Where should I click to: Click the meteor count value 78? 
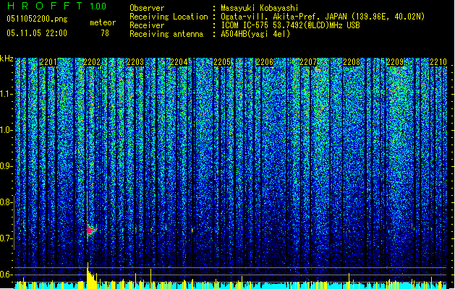click(105, 33)
